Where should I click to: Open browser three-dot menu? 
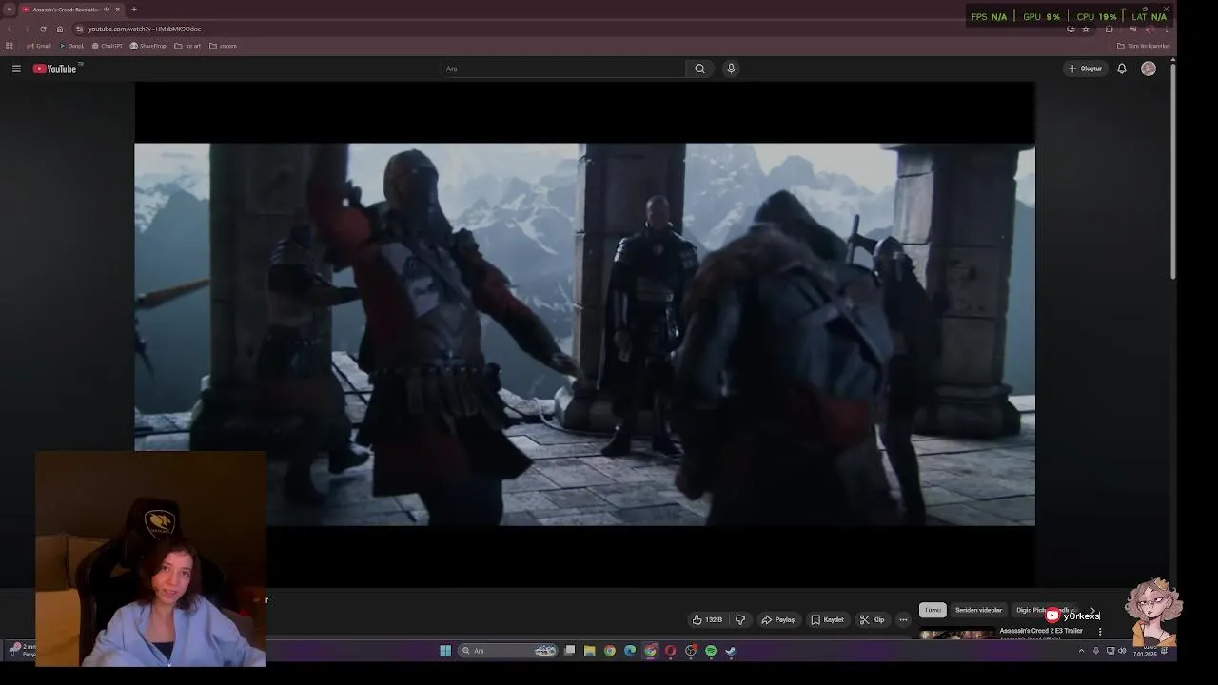1167,29
